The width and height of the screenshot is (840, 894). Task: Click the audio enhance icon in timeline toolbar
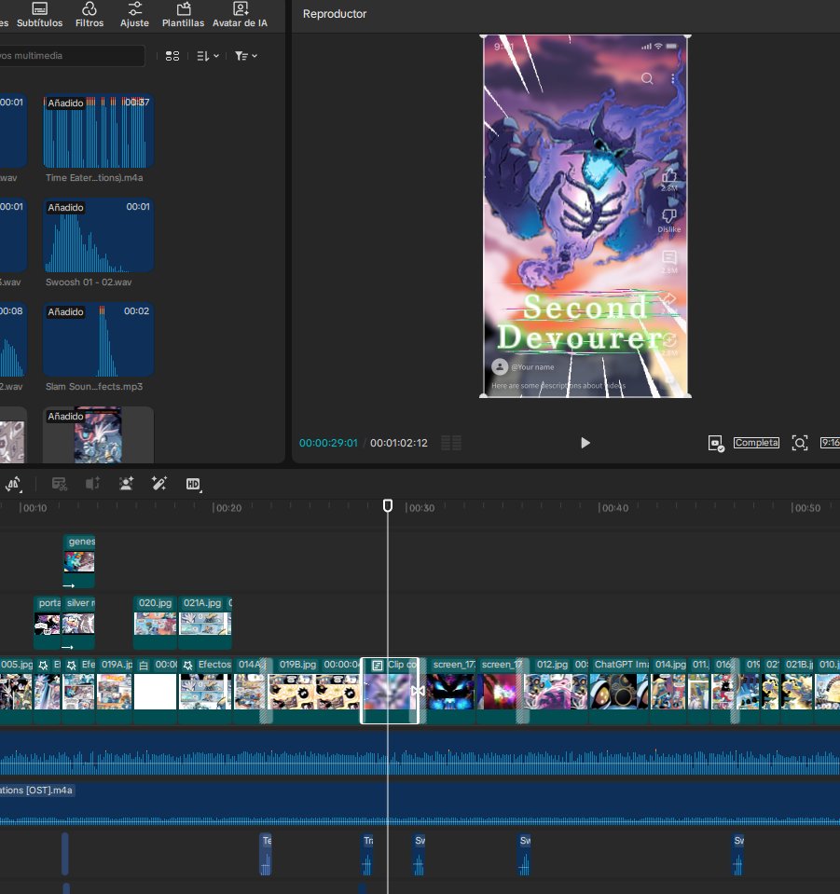tap(92, 484)
